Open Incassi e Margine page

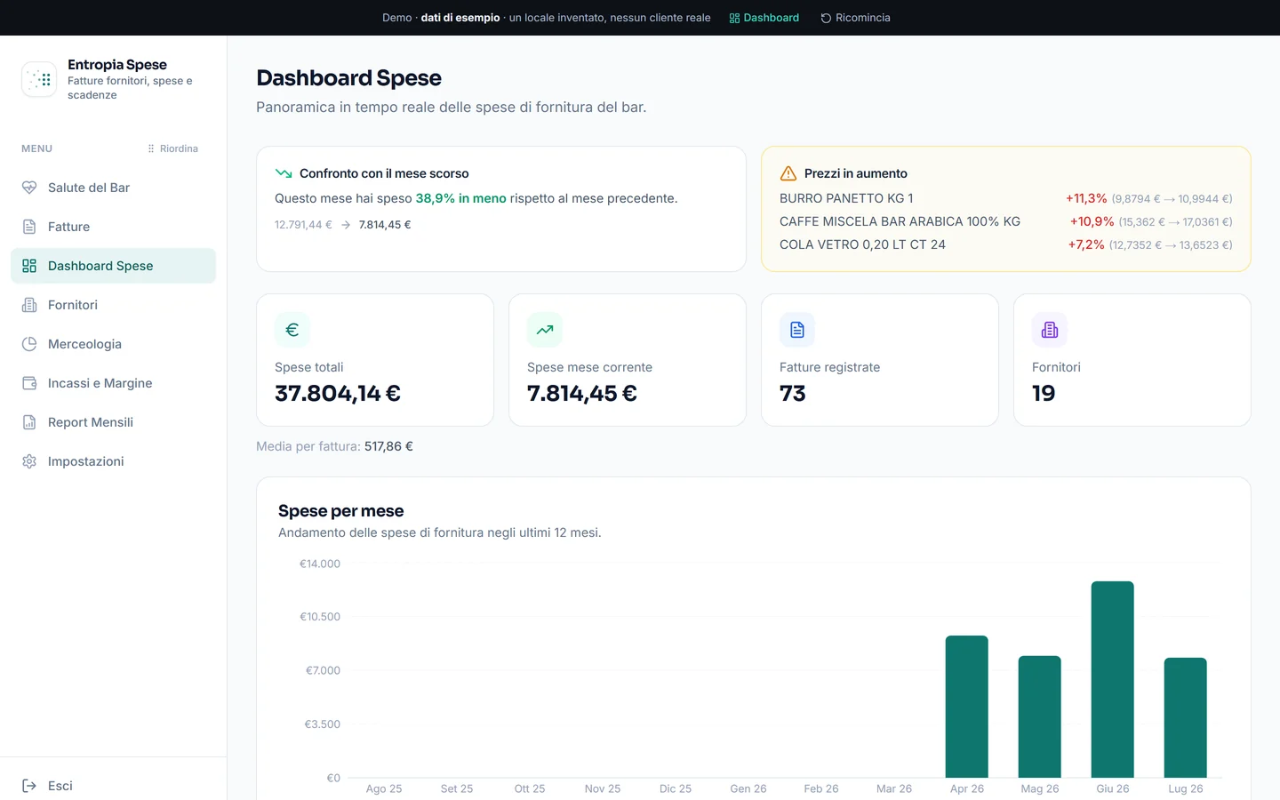point(113,383)
